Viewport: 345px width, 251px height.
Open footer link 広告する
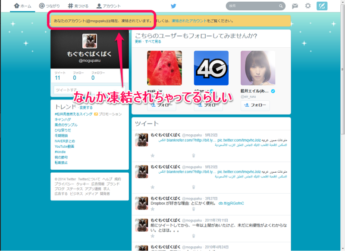tap(61, 194)
